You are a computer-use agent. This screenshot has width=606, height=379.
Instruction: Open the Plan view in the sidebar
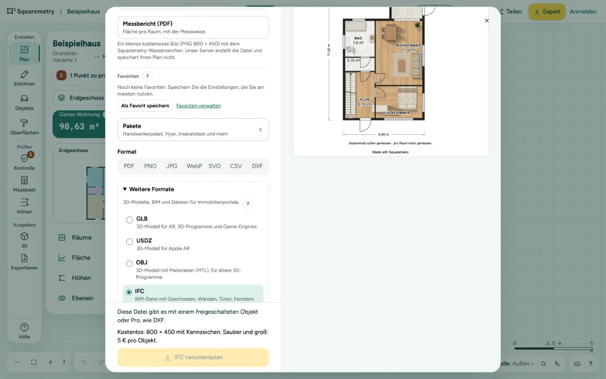(24, 54)
